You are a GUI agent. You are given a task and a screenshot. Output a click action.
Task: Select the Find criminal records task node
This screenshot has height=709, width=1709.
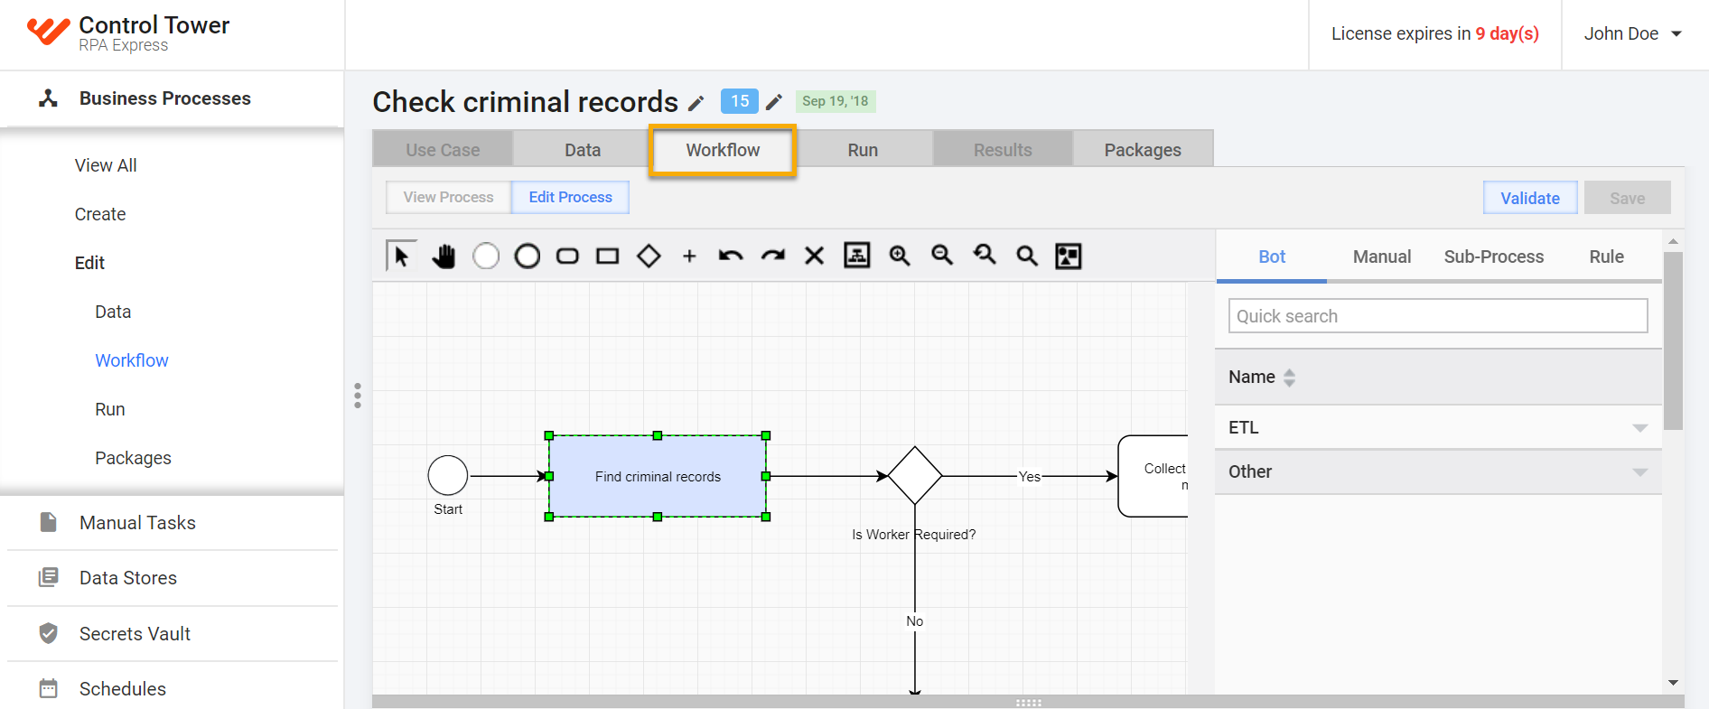point(658,476)
